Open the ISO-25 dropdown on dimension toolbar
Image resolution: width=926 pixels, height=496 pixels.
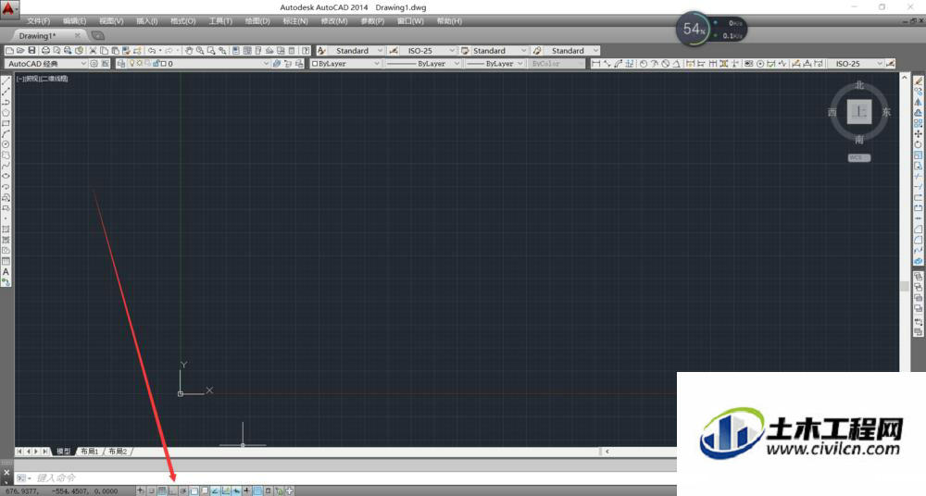(880, 63)
